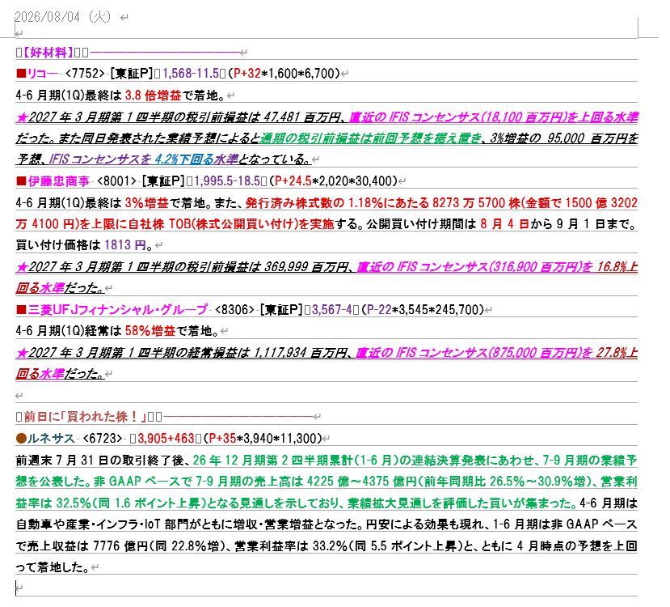Click the 【好材料】 section heading
The height and width of the screenshot is (607, 670).
(47, 53)
